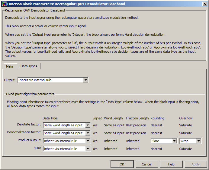209x170 pixels.
Task: Select the Data Types tab
Action: (29, 66)
